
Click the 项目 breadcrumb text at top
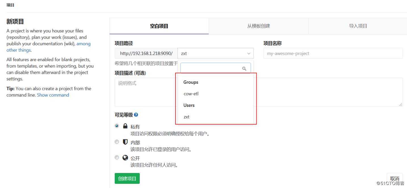(11, 5)
